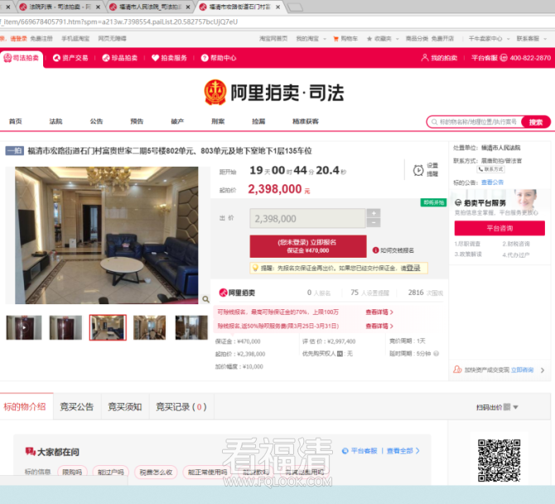Click the red 搜索 search button
The height and width of the screenshot is (504, 555).
pos(536,122)
